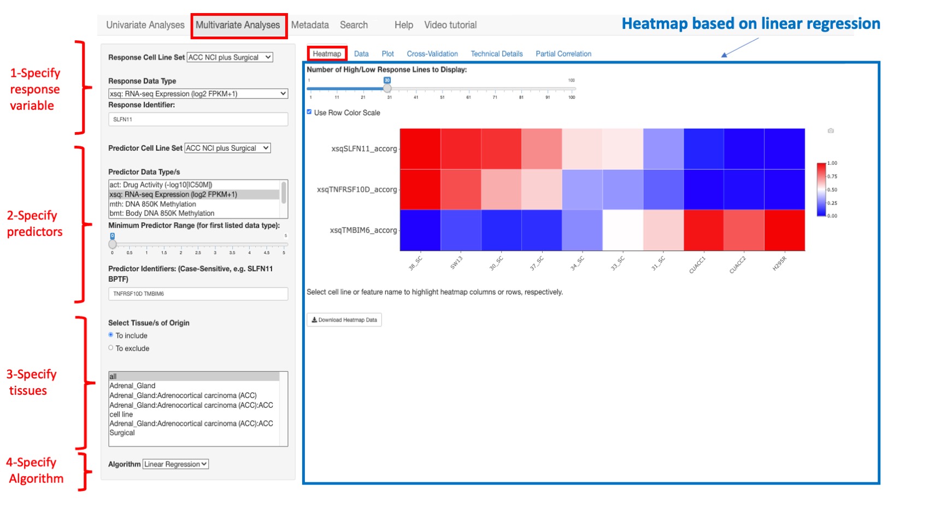
Task: Click the Download Heatmap Data button
Action: 344,319
